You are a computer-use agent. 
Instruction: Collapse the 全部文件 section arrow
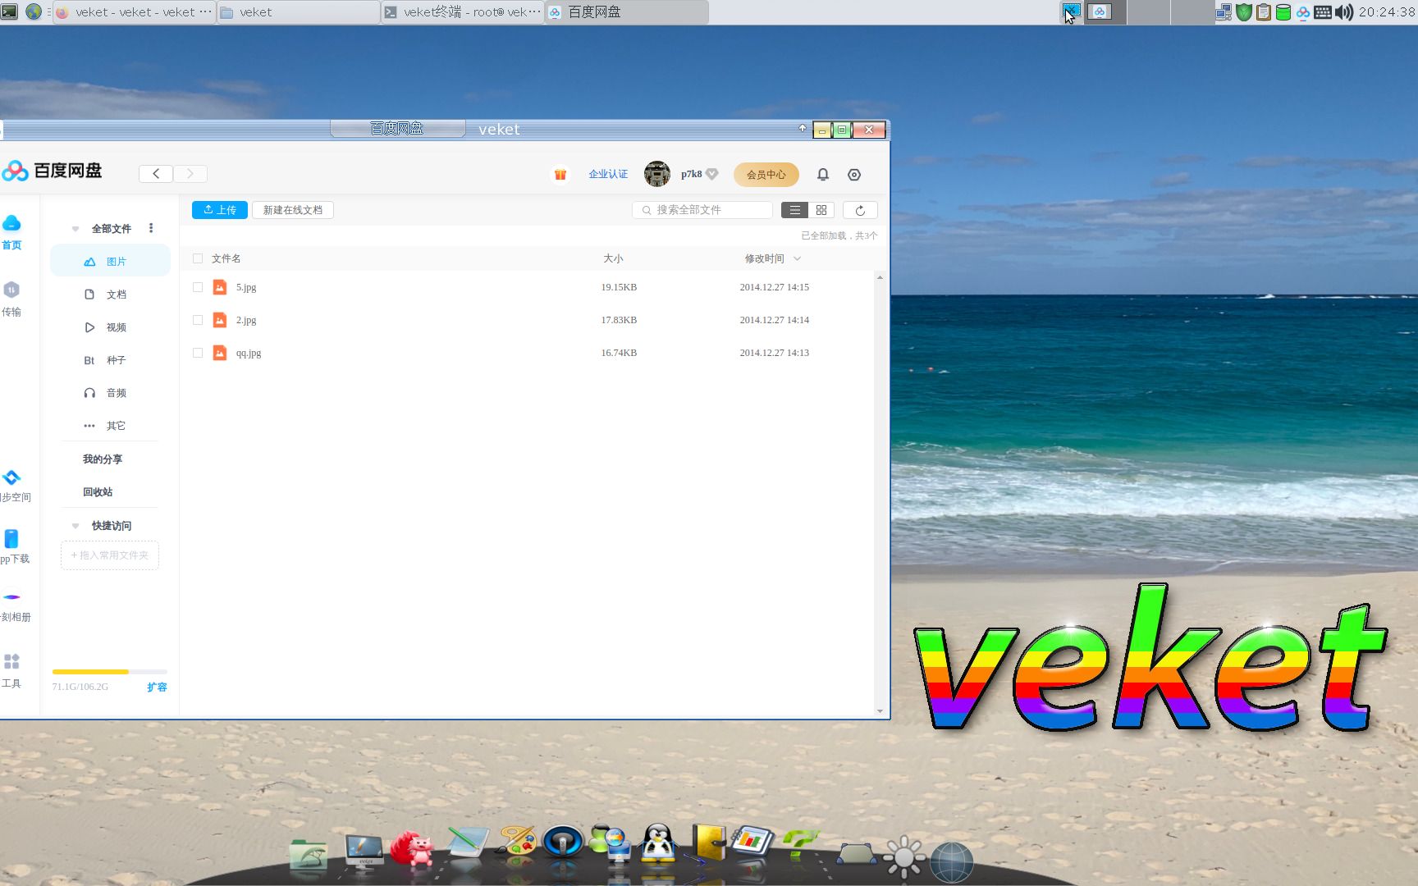[75, 229]
